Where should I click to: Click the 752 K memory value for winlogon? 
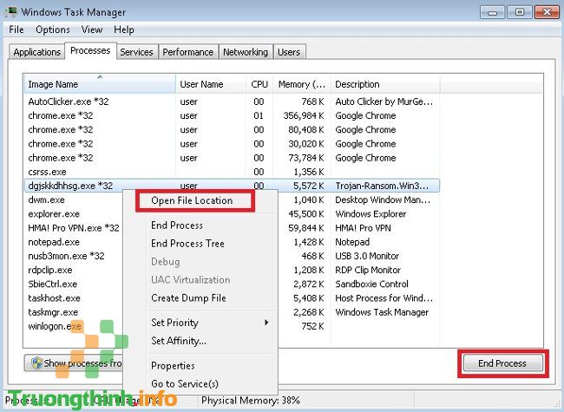[312, 326]
